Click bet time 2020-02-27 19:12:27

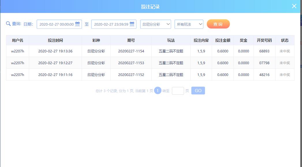click(55, 63)
